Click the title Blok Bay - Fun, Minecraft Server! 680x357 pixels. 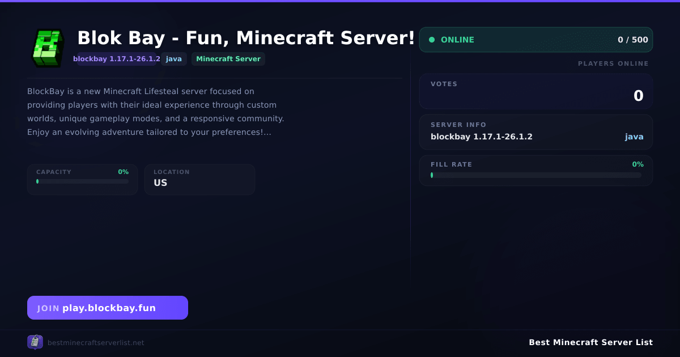(x=246, y=38)
